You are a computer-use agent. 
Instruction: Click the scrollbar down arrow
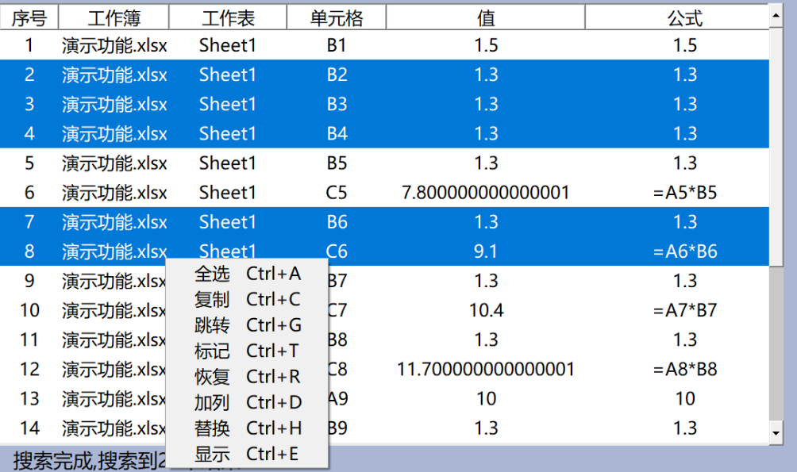tap(776, 432)
